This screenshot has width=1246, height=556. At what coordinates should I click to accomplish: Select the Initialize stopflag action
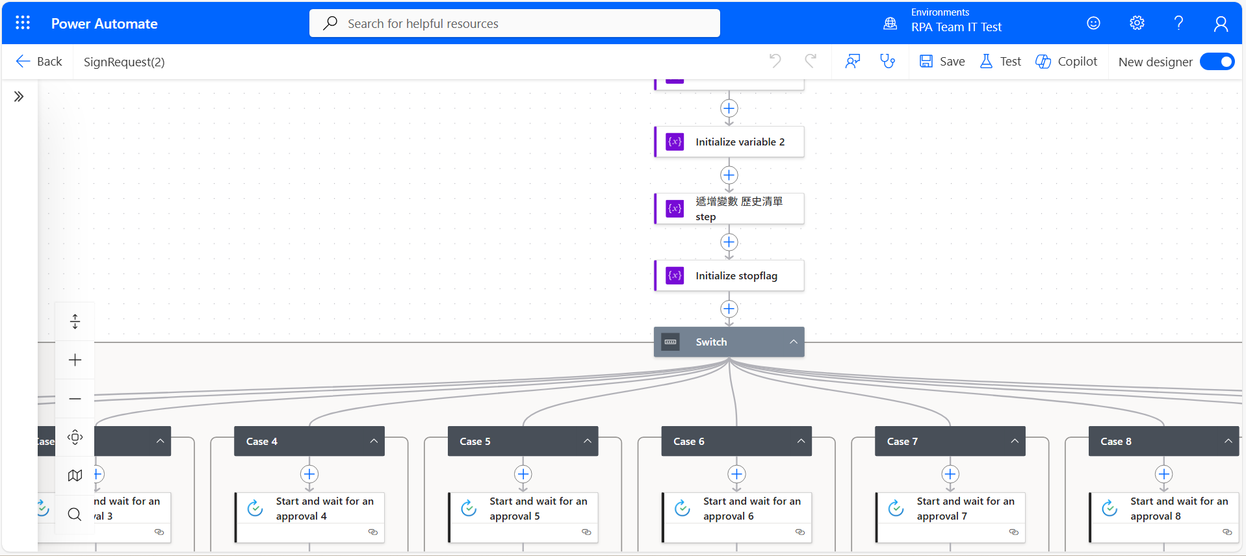[x=735, y=276]
